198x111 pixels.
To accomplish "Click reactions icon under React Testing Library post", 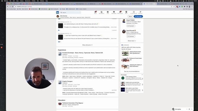I will point(59,30).
